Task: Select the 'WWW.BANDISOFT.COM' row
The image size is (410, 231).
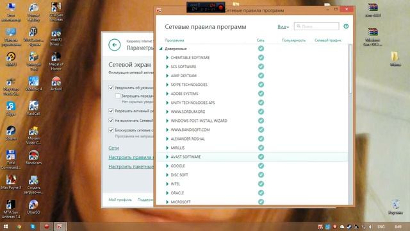Action: tap(252, 130)
